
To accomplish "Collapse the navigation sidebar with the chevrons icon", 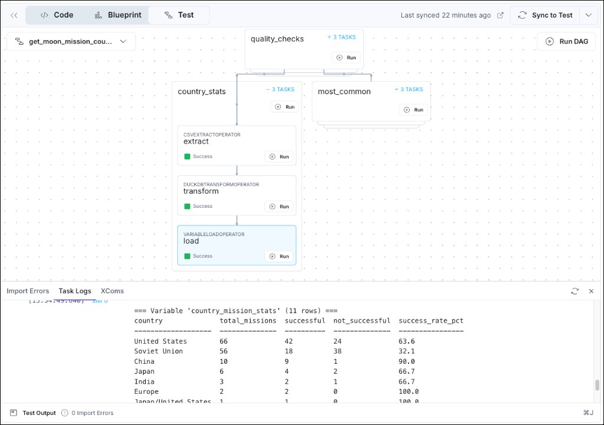I will (x=14, y=15).
